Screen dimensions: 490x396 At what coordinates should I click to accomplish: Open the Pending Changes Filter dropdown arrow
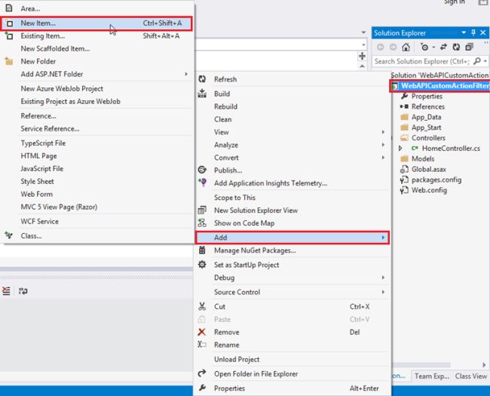pos(433,48)
